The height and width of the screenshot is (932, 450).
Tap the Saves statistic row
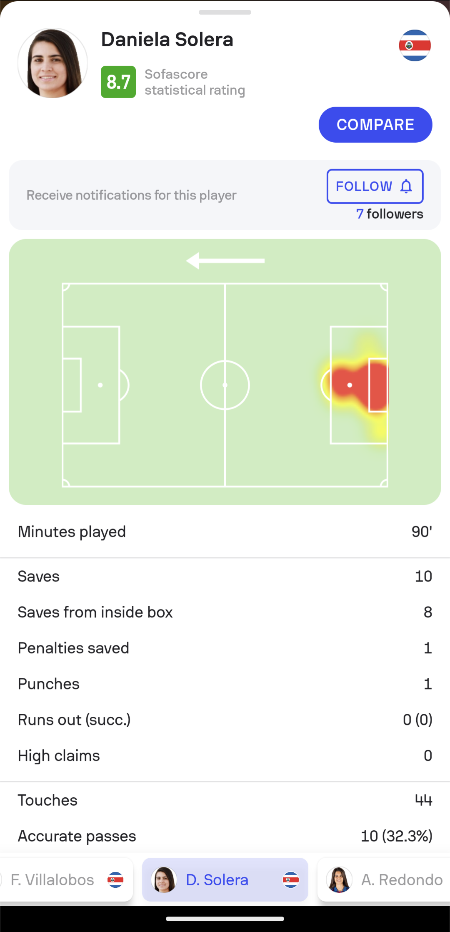(225, 577)
